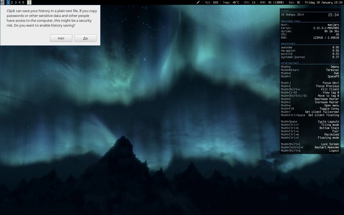The image size is (344, 215).
Task: Open the Manjaro launcher menu icon
Action: 2,2
